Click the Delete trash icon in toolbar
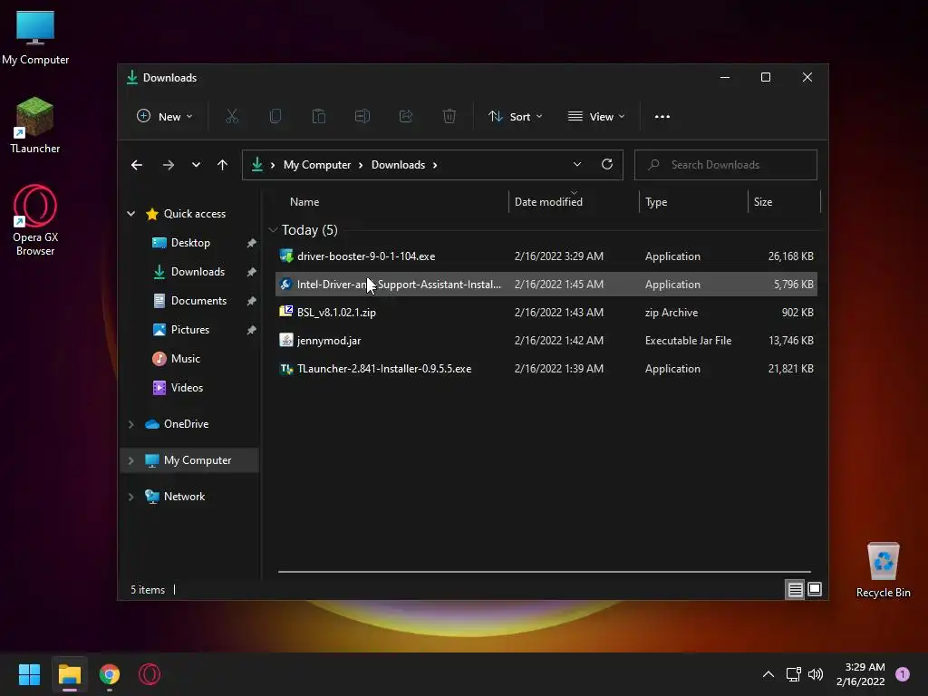The height and width of the screenshot is (696, 928). coord(449,117)
